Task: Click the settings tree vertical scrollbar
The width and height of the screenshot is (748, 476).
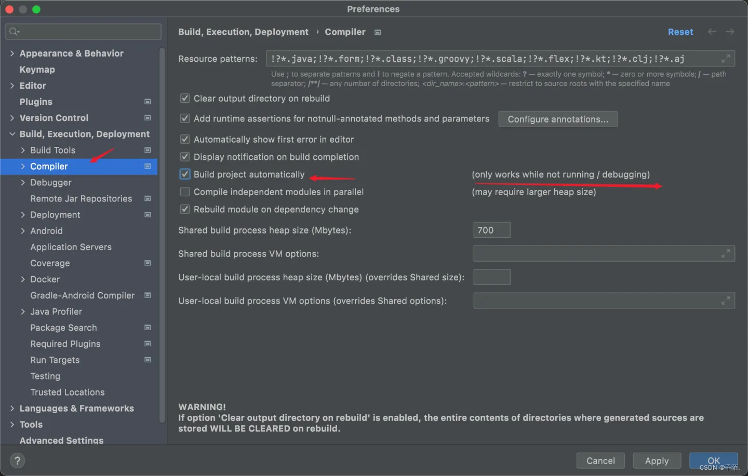Action: pyautogui.click(x=162, y=235)
